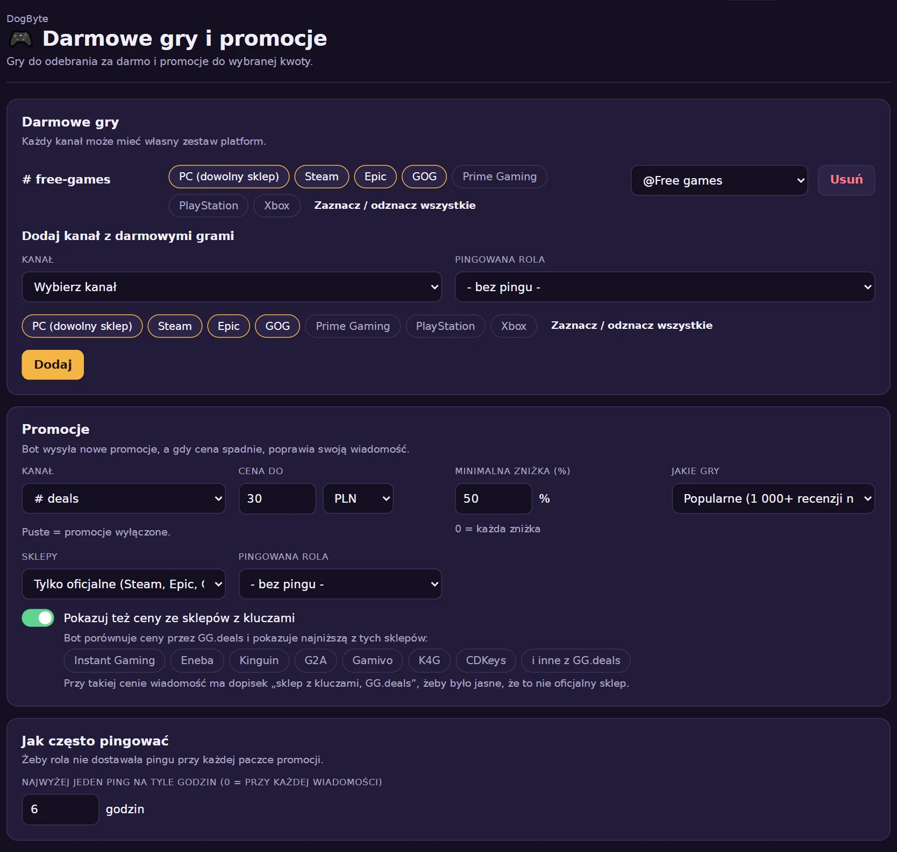Viewport: 897px width, 852px height.
Task: Open the free games 'bez pingu' role dropdown
Action: [665, 287]
